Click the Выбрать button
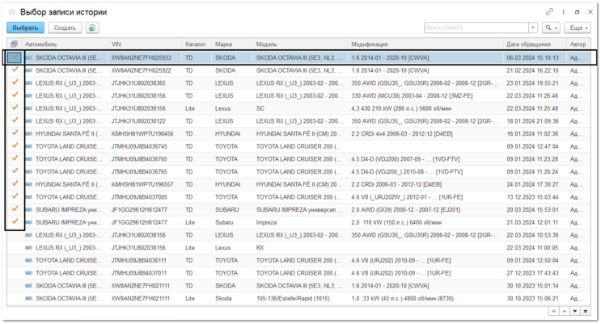The image size is (601, 324). pos(25,27)
